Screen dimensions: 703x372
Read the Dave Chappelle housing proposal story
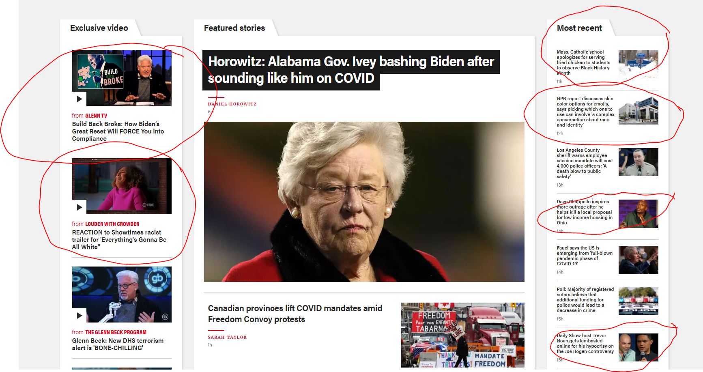click(584, 212)
